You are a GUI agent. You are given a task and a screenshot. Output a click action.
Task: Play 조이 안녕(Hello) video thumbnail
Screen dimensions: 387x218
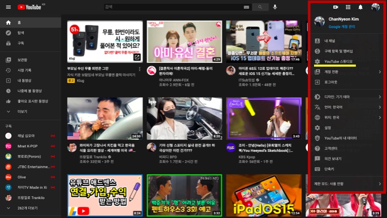click(264, 118)
